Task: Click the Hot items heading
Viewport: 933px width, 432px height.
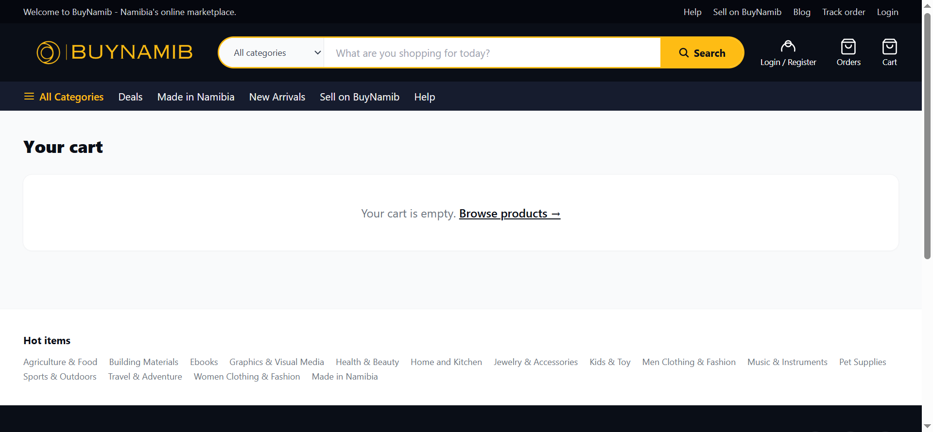Action: [x=47, y=341]
